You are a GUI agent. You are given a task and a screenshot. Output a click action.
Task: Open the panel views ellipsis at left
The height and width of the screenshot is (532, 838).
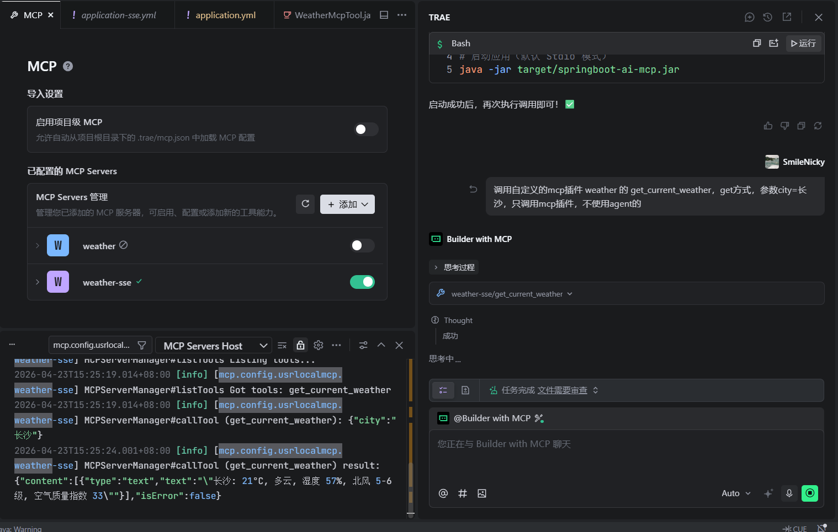pyautogui.click(x=12, y=344)
